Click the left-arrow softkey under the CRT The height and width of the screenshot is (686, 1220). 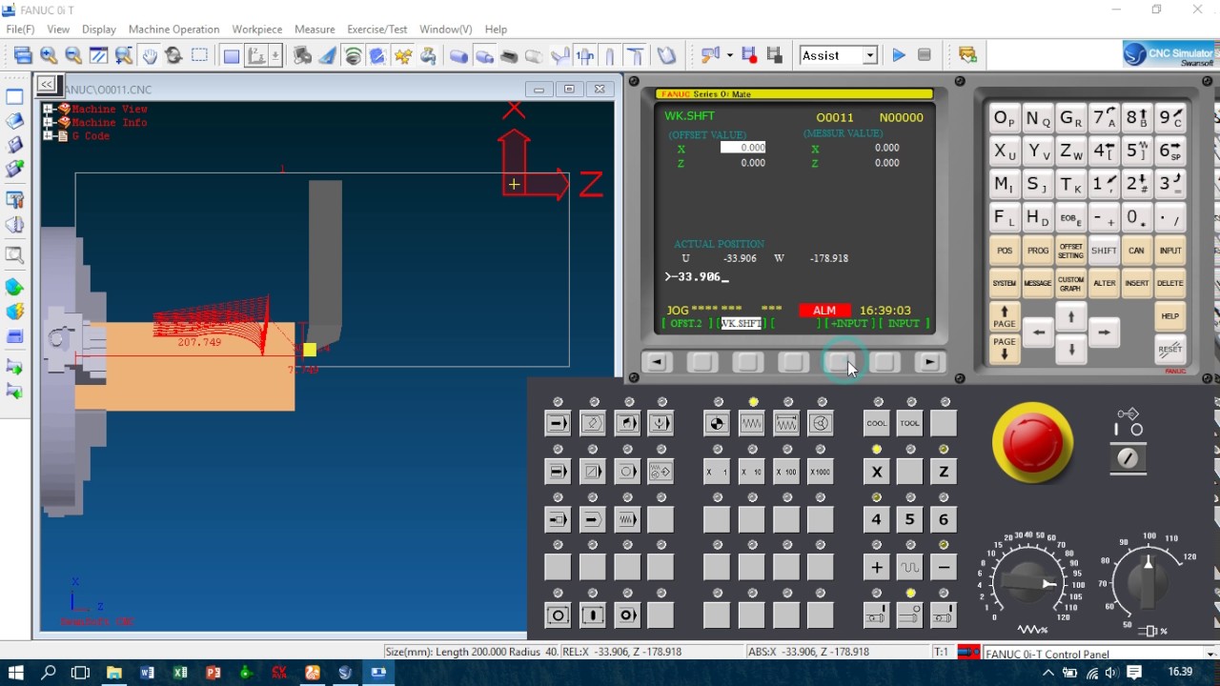point(657,362)
